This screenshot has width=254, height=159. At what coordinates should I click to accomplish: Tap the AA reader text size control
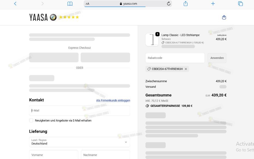pyautogui.click(x=87, y=4)
